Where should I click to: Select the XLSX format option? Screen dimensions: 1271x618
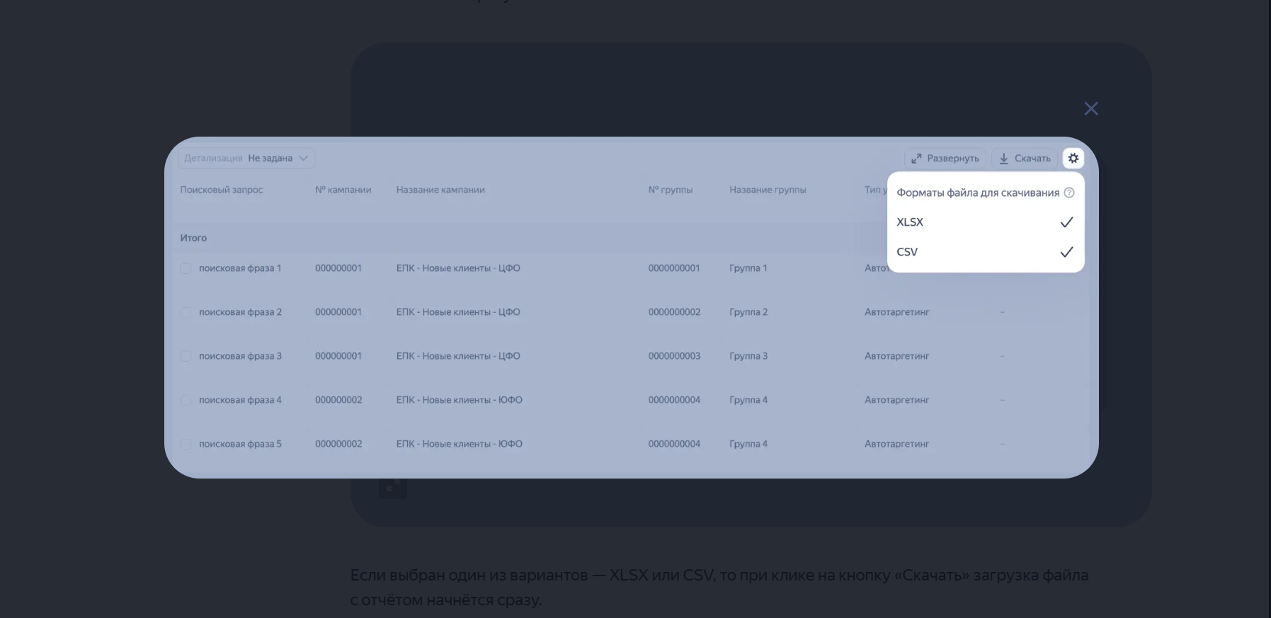910,222
